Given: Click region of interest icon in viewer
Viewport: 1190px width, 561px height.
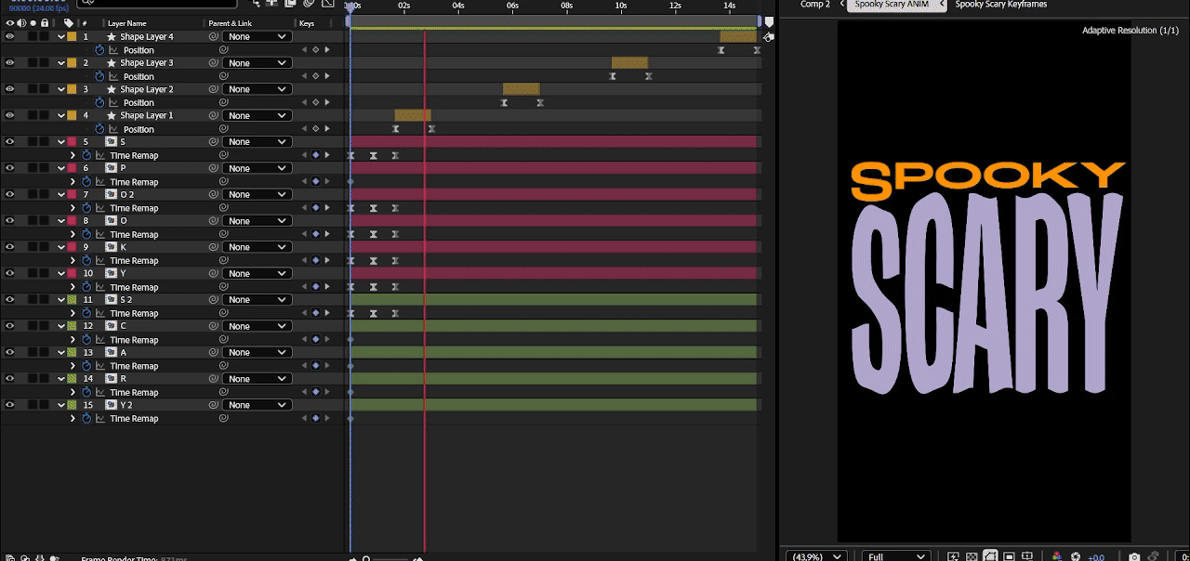Looking at the screenshot, I should 1009,556.
